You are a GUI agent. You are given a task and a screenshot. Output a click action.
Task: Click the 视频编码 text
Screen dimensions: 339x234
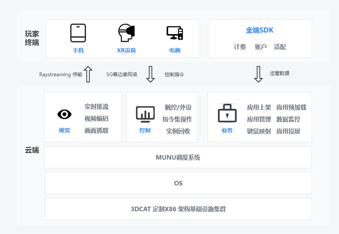point(97,118)
